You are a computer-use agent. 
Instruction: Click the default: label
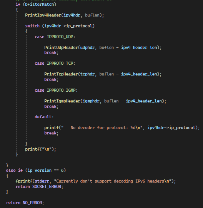click(x=44, y=117)
